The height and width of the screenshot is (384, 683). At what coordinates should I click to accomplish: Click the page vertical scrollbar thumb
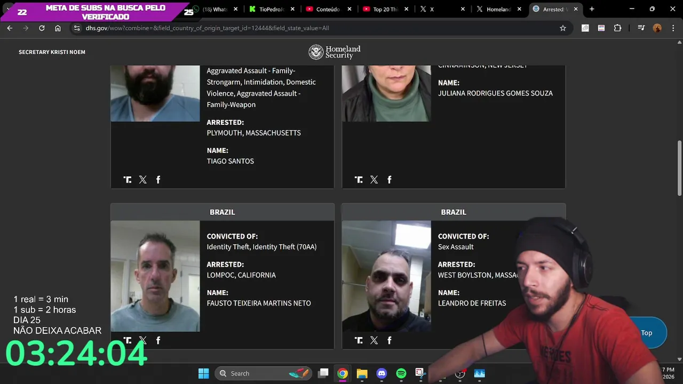[x=679, y=168]
